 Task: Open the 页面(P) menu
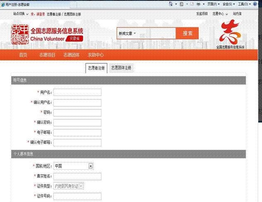214,4
